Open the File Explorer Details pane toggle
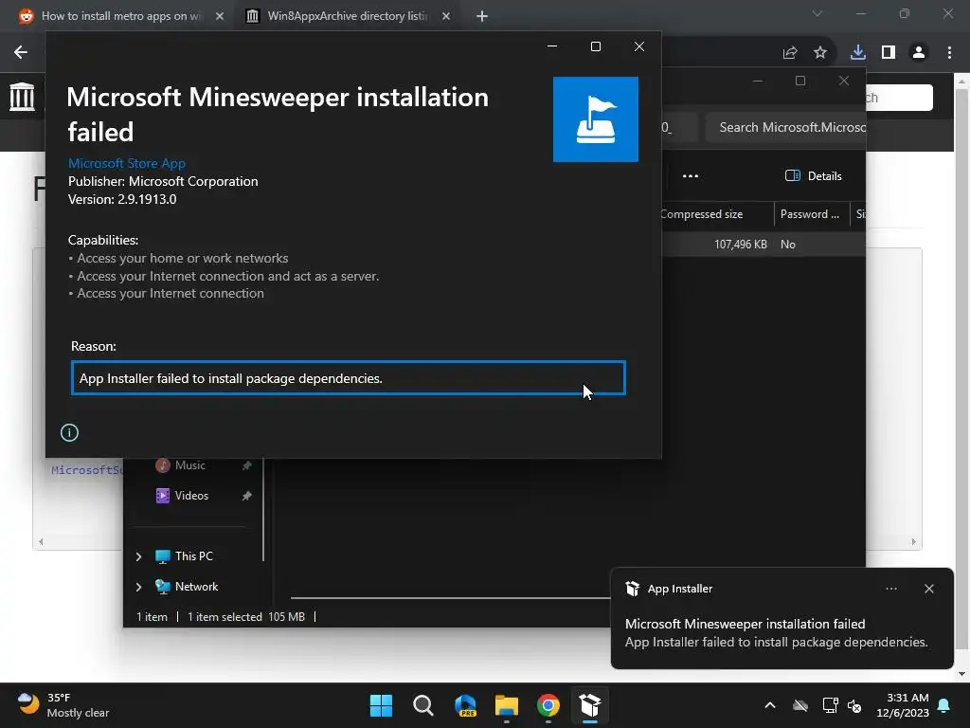The width and height of the screenshot is (970, 728). pos(814,175)
